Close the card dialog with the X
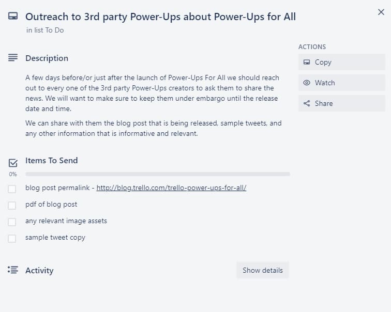 [x=381, y=12]
